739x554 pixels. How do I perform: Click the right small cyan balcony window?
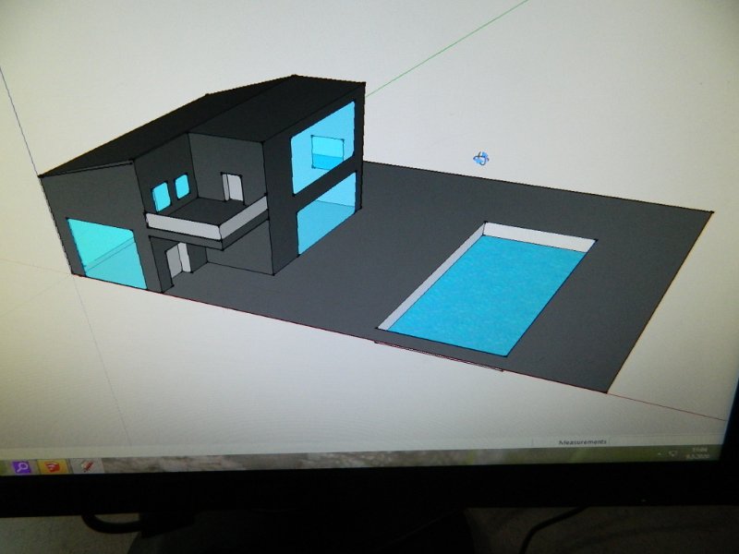182,185
